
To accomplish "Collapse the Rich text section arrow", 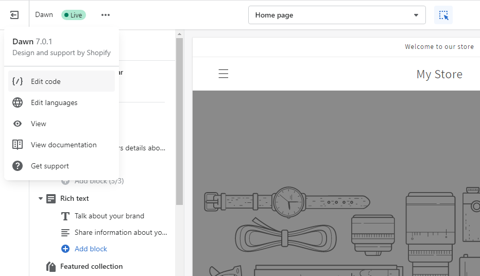I will [x=41, y=199].
